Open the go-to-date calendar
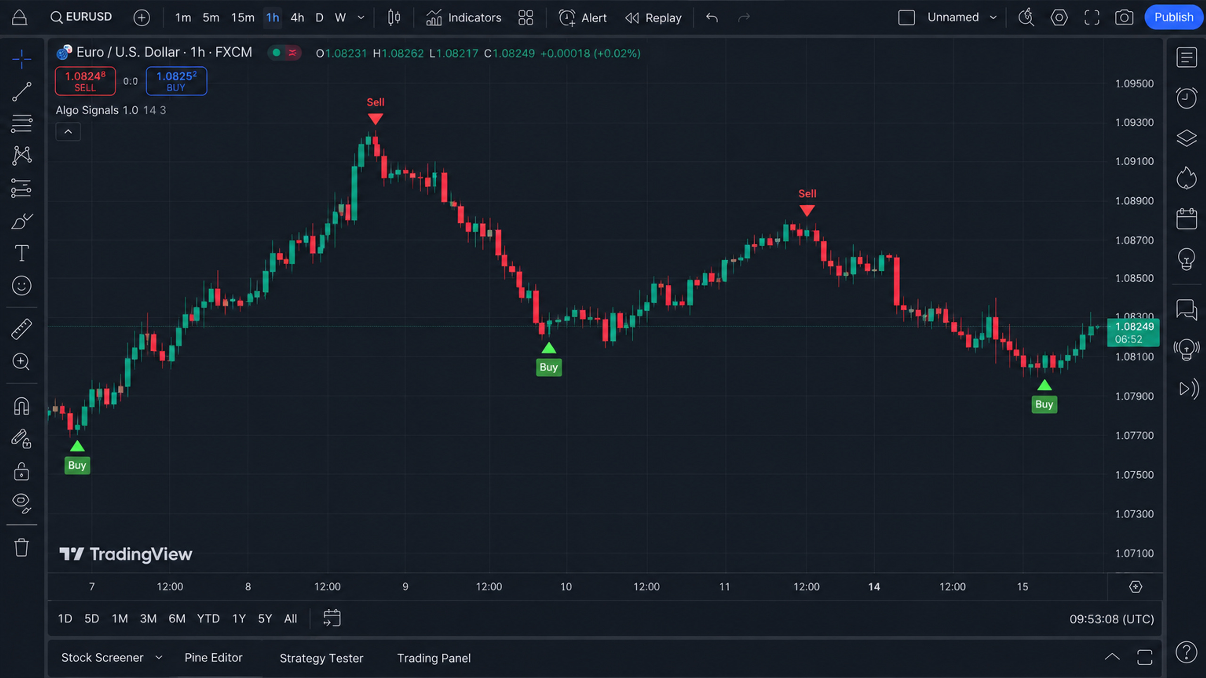 tap(332, 618)
